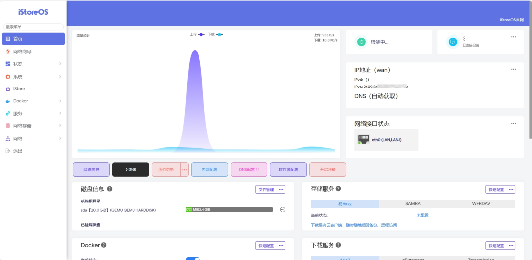Click the 开启沙箱 button
The height and width of the screenshot is (260, 532).
(328, 170)
